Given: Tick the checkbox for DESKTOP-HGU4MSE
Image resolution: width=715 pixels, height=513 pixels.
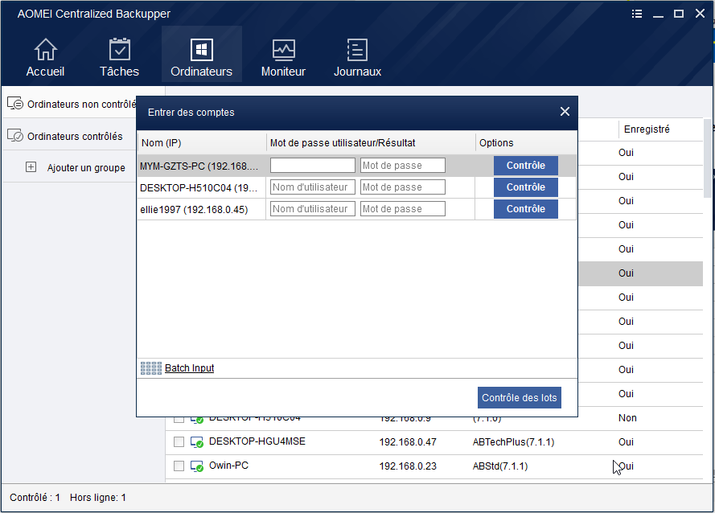Looking at the screenshot, I should 179,442.
